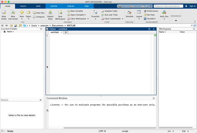Open notifications bell icon

[x=186, y=6]
